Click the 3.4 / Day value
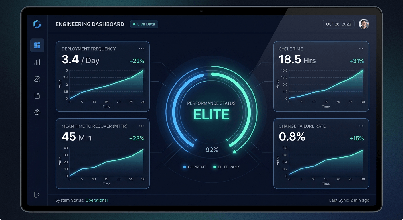This screenshot has width=403, height=220. pyautogui.click(x=80, y=60)
